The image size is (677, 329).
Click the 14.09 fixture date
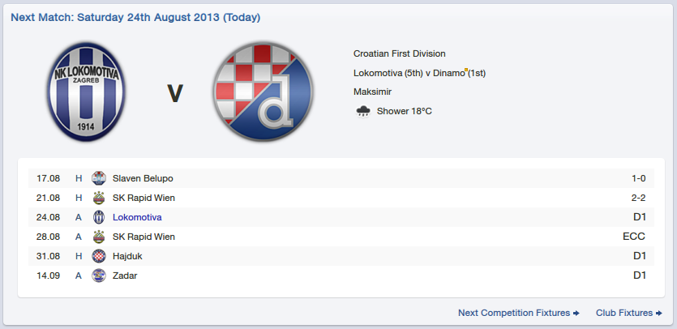coord(48,276)
